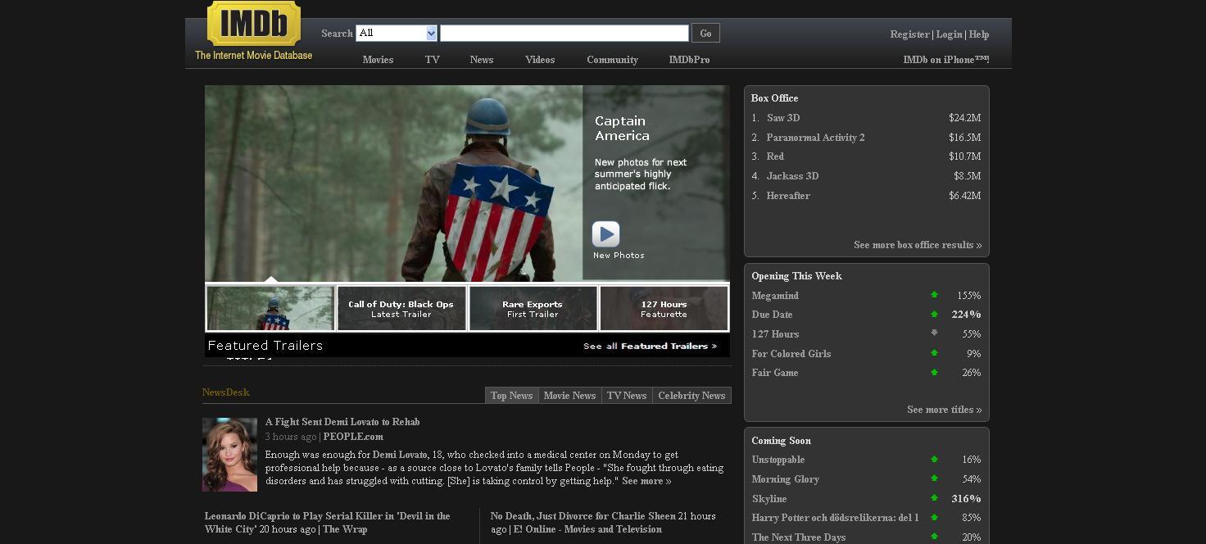Open the Community menu

[x=612, y=60]
